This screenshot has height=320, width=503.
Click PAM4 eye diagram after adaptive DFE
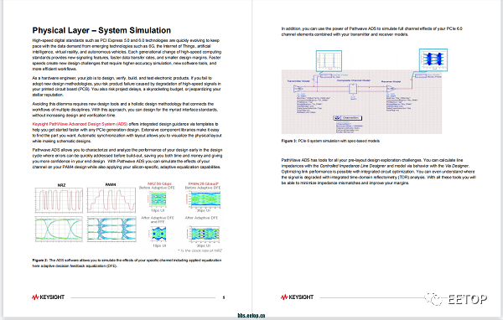(x=204, y=234)
